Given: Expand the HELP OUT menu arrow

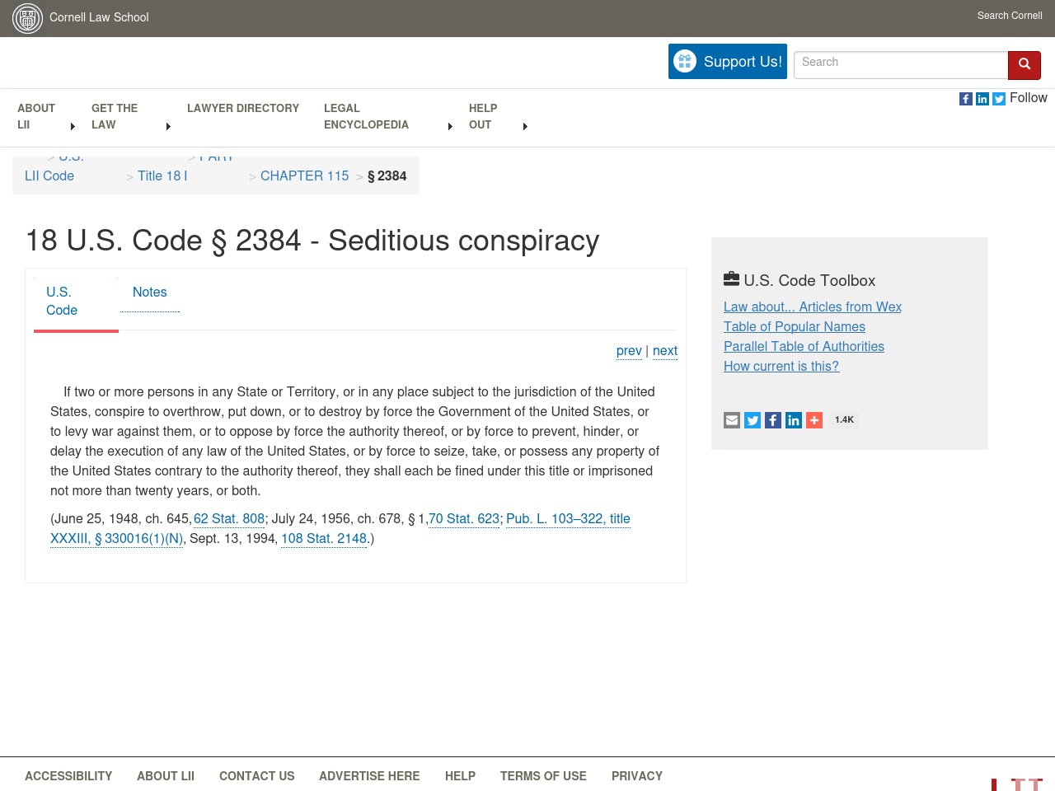Looking at the screenshot, I should 525,126.
